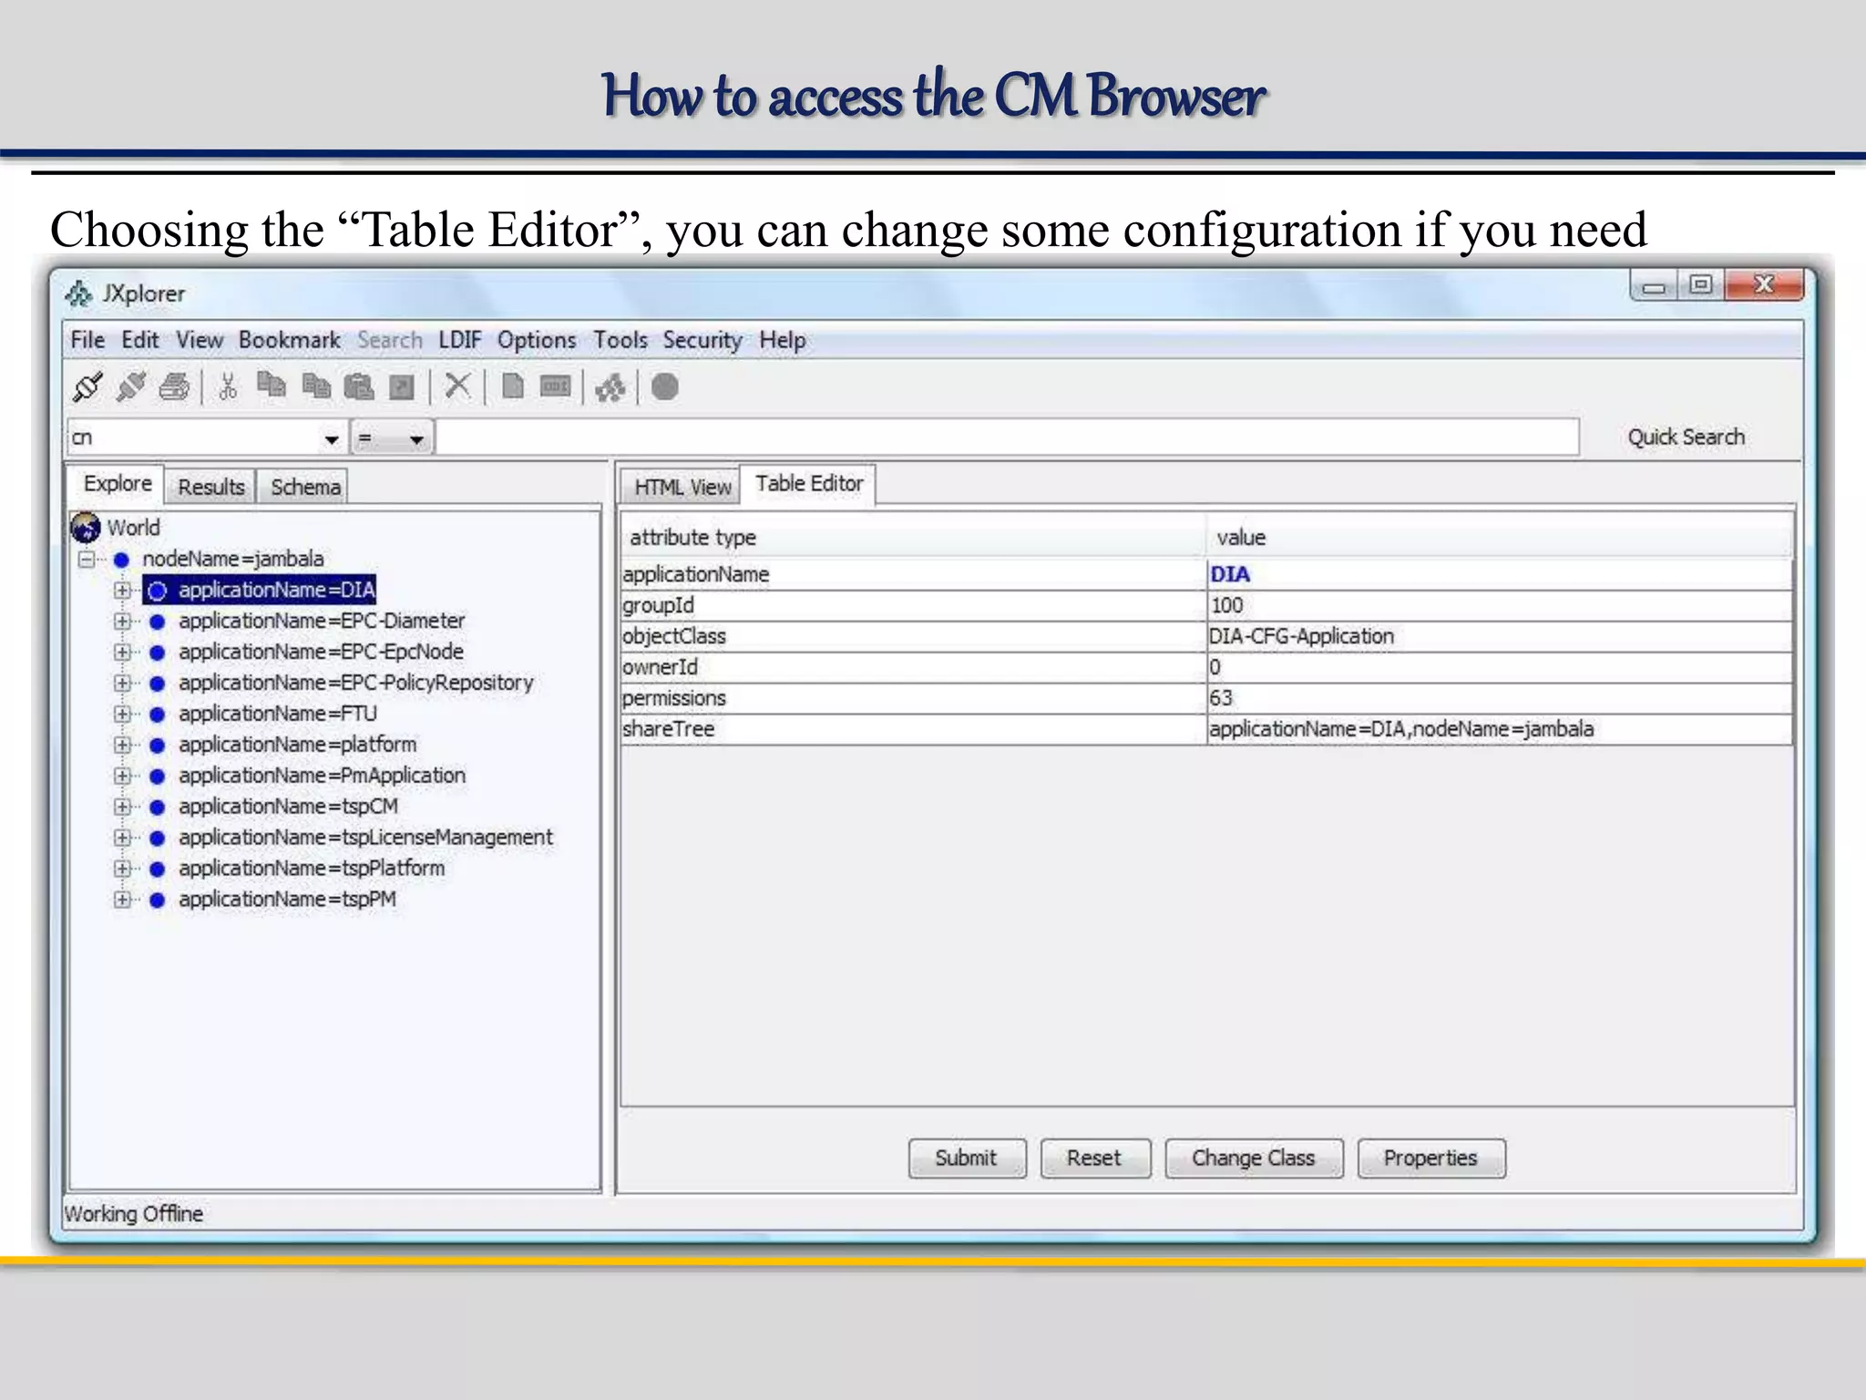Click the Copy DN icon
This screenshot has height=1400, width=1866.
coord(316,387)
